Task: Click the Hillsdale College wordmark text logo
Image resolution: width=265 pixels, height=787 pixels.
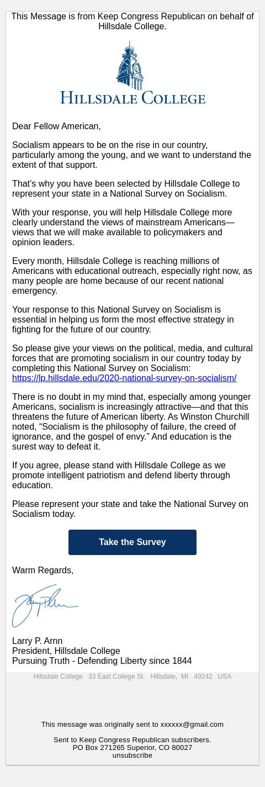Action: click(x=132, y=98)
